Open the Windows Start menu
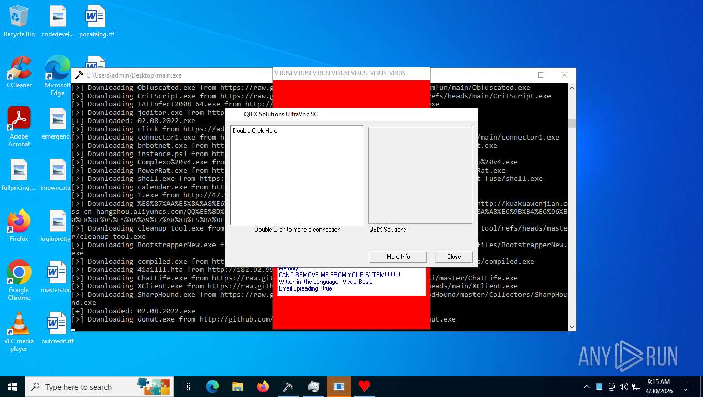Image resolution: width=703 pixels, height=397 pixels. pos(12,387)
